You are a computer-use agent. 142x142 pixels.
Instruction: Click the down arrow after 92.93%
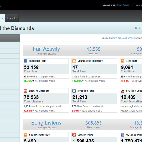click(x=33, y=111)
